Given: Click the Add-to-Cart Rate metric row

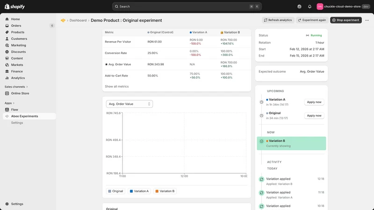Looking at the screenshot, I should tap(177, 76).
